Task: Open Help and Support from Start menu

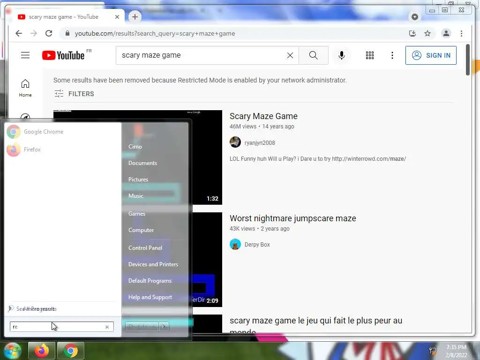Action: coord(150,297)
